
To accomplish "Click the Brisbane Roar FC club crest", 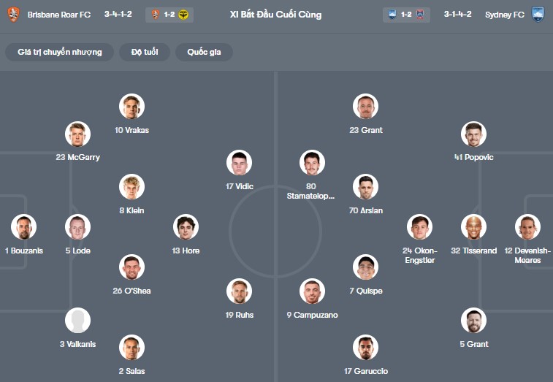I will pos(13,14).
